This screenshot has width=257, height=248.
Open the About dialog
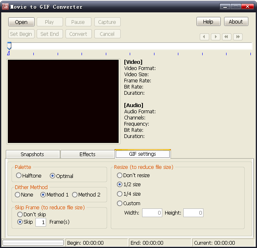(236, 21)
